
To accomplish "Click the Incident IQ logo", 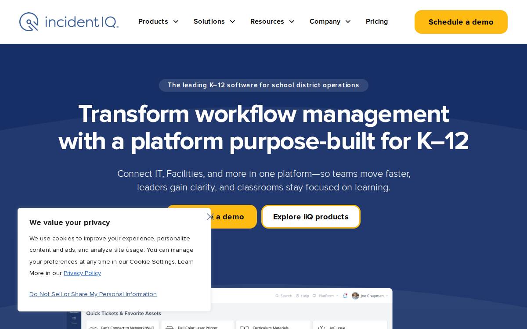I will 69,21.
